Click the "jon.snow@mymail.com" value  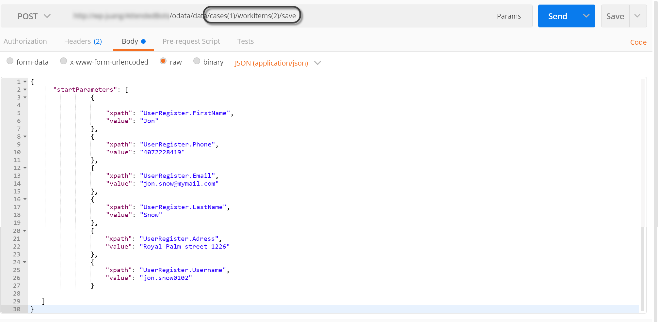[179, 184]
